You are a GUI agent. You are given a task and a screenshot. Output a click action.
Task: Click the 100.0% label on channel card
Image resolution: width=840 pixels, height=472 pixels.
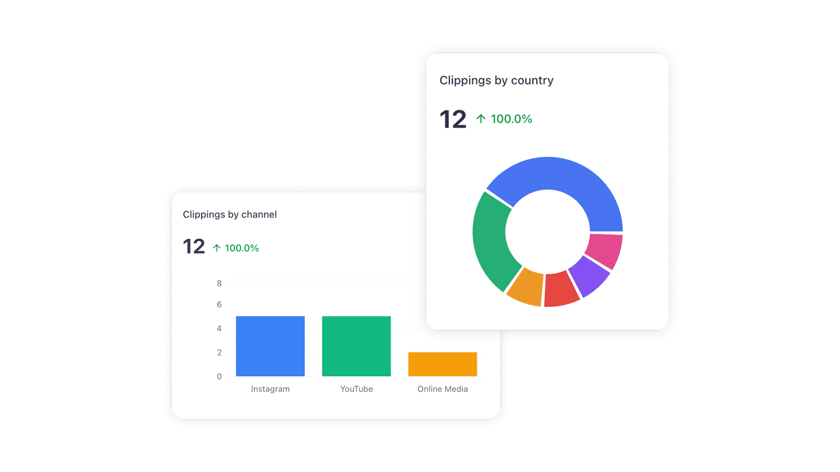tap(241, 248)
